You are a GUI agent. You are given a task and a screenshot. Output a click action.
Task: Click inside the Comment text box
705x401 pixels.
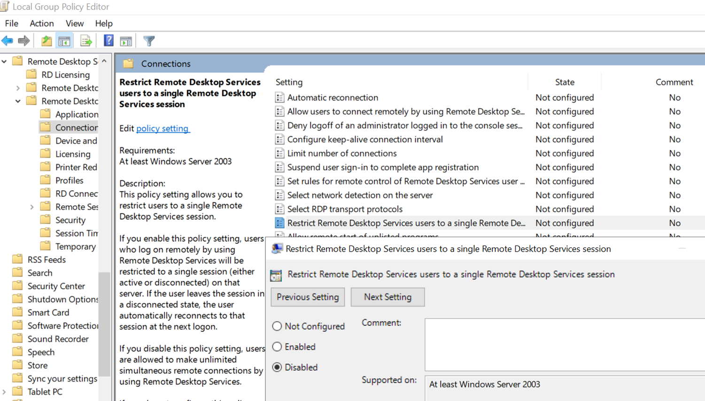(x=565, y=345)
